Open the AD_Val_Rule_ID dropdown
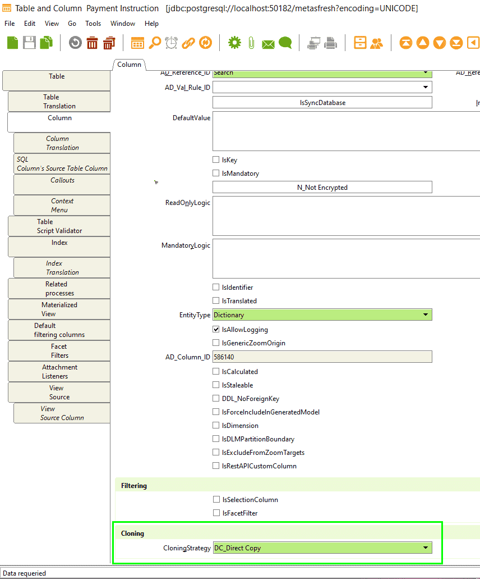Screen dimensions: 480x579 [427, 87]
